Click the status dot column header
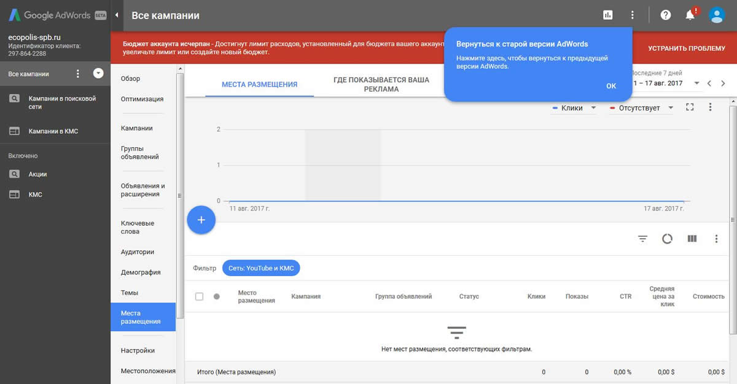The width and height of the screenshot is (737, 384). pos(216,296)
